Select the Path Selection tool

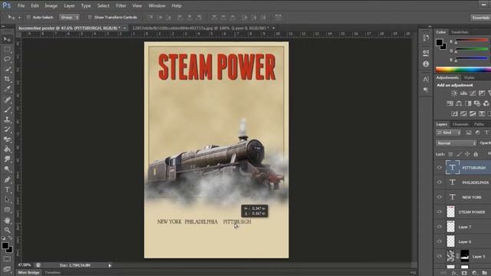coord(7,199)
